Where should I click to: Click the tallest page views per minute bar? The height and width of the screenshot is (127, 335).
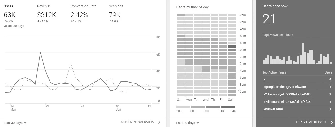pyautogui.click(x=303, y=53)
